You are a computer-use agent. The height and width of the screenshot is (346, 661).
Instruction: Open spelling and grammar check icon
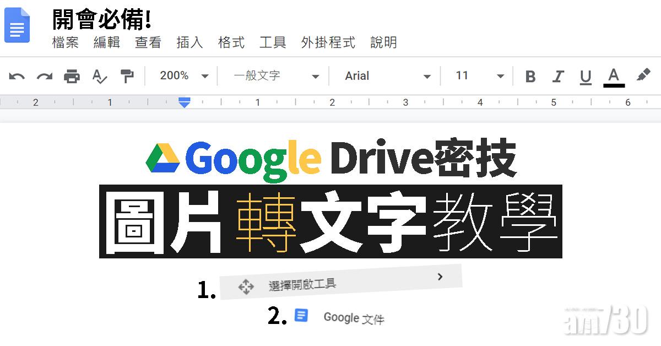click(x=99, y=76)
